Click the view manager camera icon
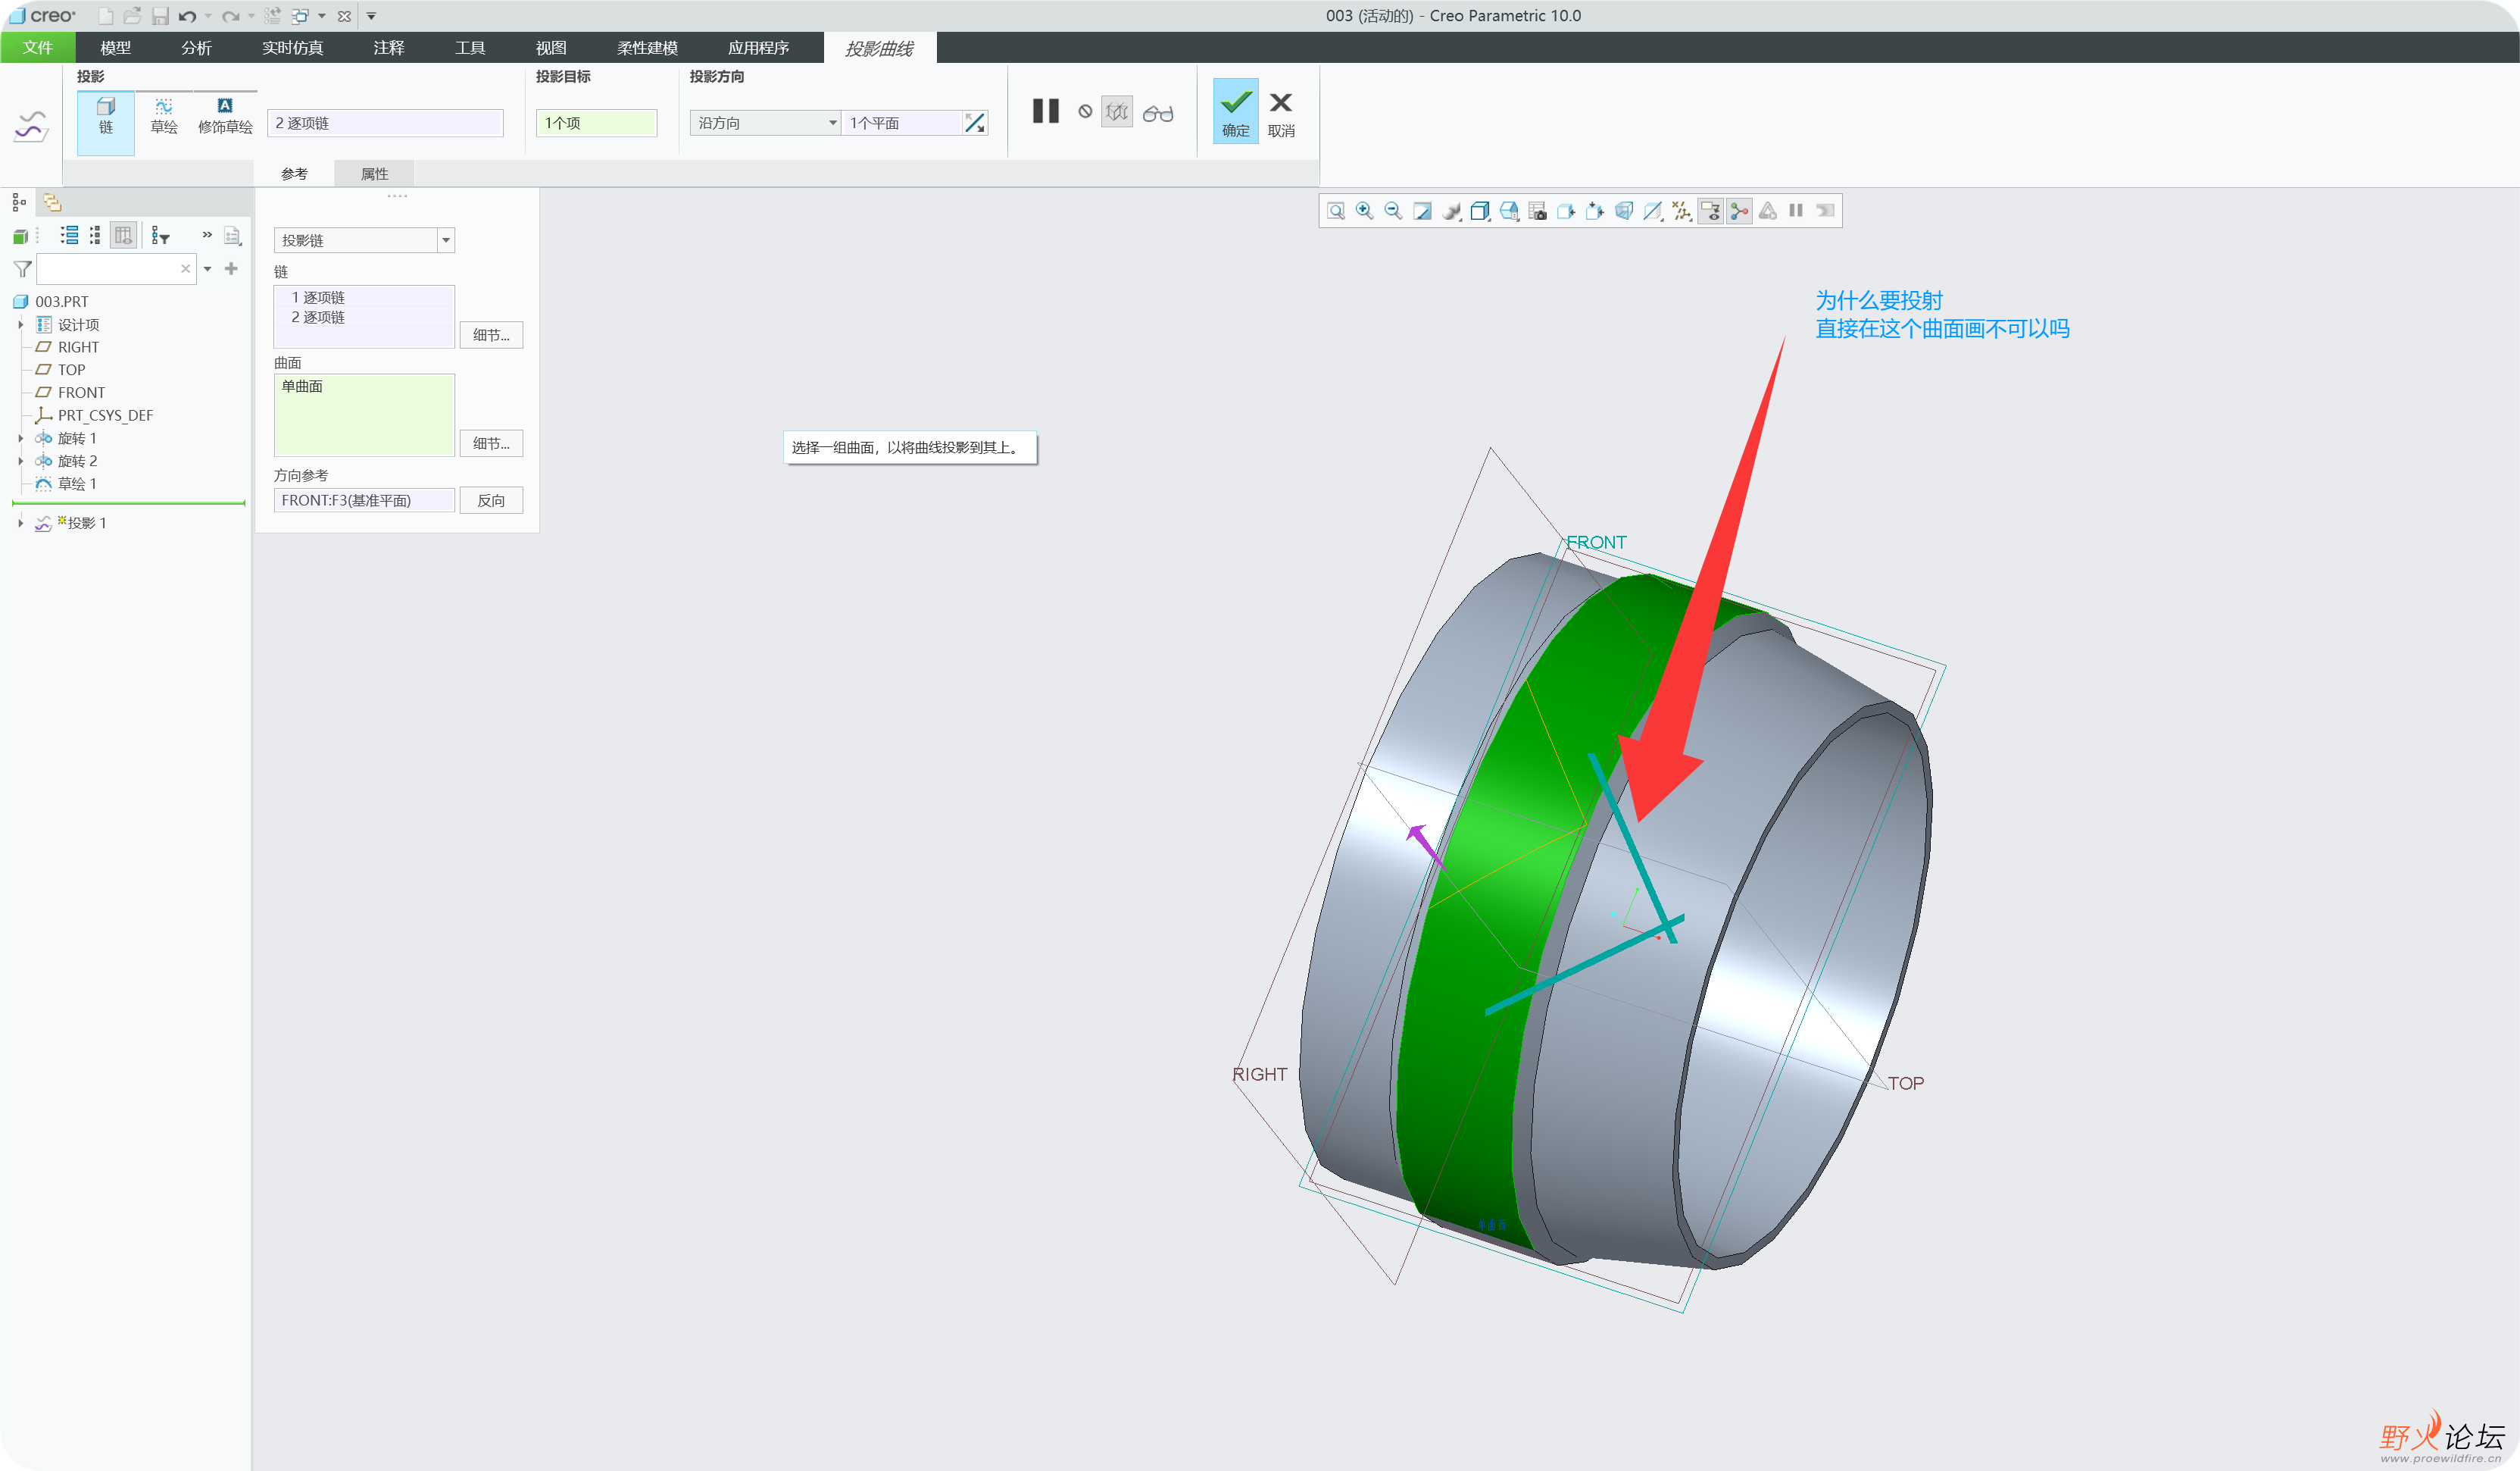Viewport: 2520px width, 1471px height. (1538, 211)
